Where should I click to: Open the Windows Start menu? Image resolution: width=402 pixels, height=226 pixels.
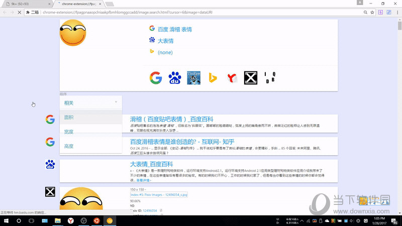[x=6, y=220]
